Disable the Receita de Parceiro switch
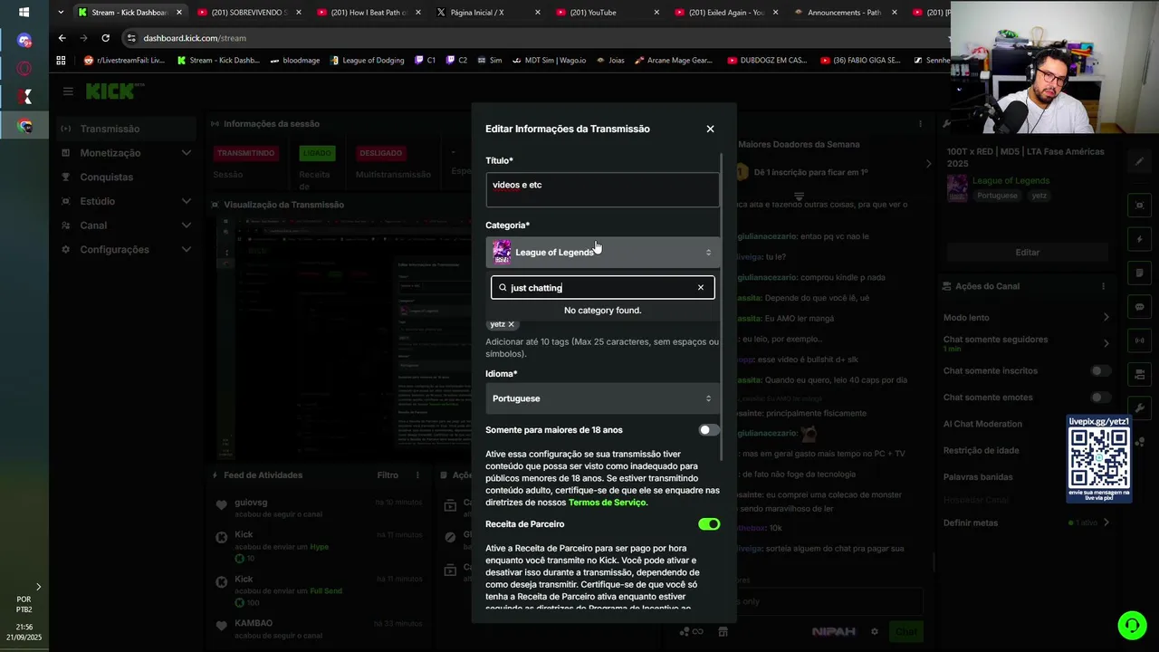1159x652 pixels. pos(709,524)
